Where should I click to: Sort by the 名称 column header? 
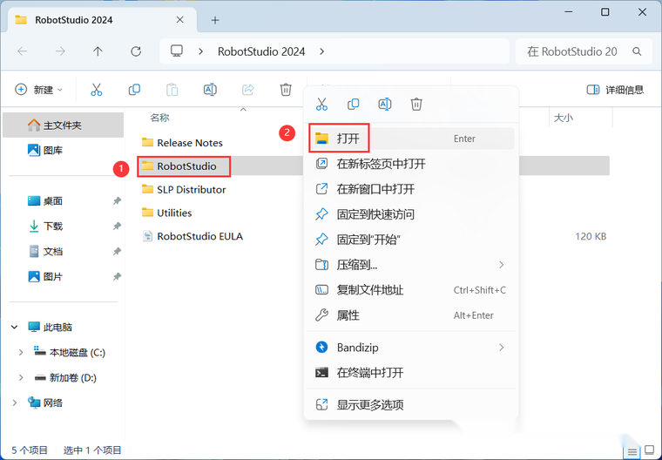159,118
